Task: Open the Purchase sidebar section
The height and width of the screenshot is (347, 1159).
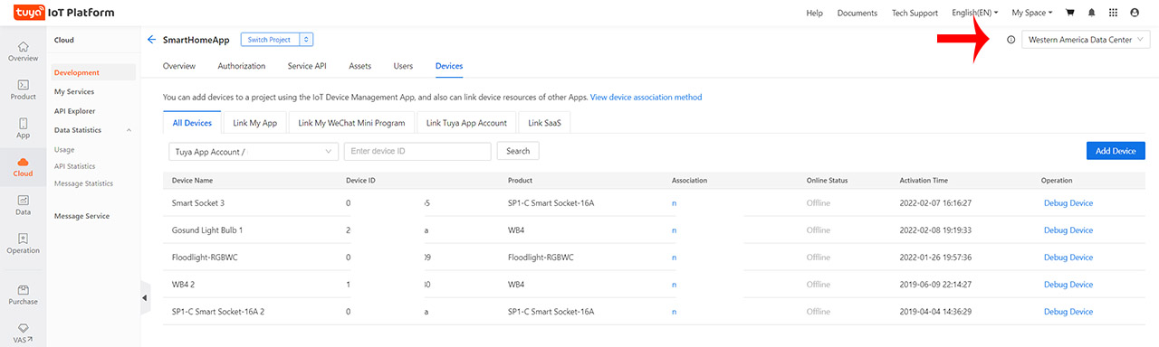Action: pyautogui.click(x=23, y=294)
